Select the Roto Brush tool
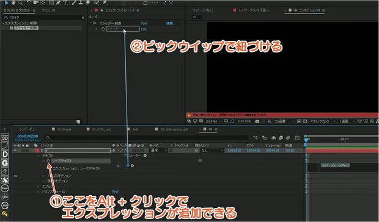The width and height of the screenshot is (379, 222). (97, 2)
